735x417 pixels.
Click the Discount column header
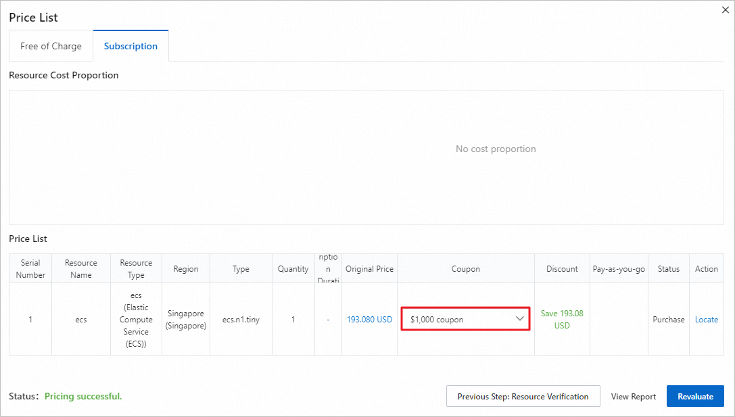pos(562,269)
